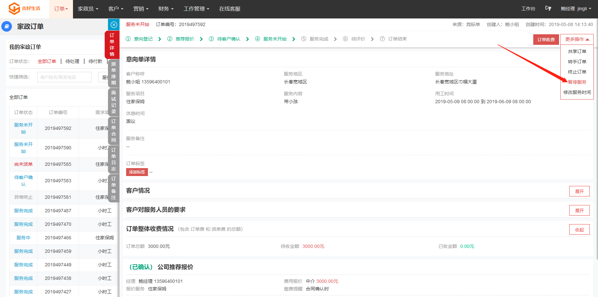
Task: Switch to 面试记录 vertical tab
Action: (x=114, y=102)
